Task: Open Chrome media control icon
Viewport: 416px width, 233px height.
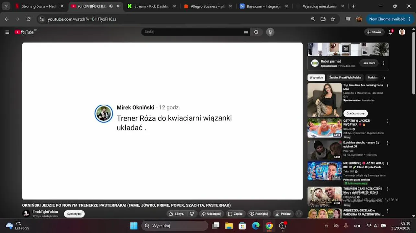Action: click(x=348, y=19)
